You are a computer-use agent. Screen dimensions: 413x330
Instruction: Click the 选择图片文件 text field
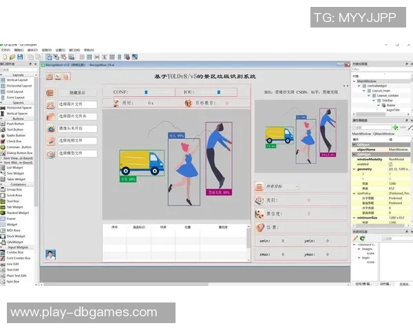tap(77, 104)
